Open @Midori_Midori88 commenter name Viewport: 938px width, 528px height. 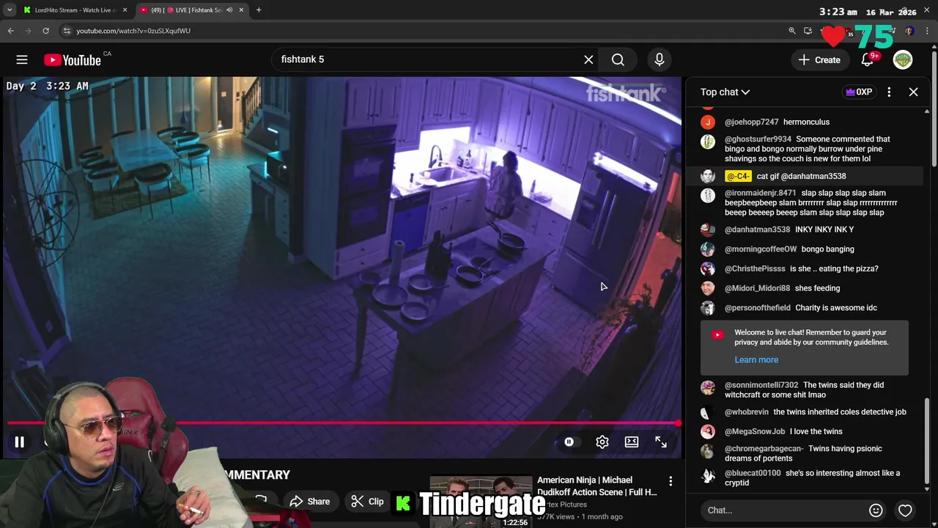point(757,289)
